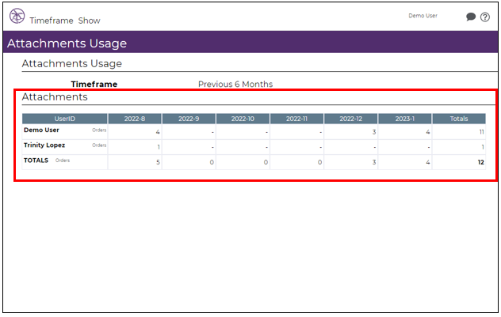Click Demo User's 2023-1 value 4

428,132
